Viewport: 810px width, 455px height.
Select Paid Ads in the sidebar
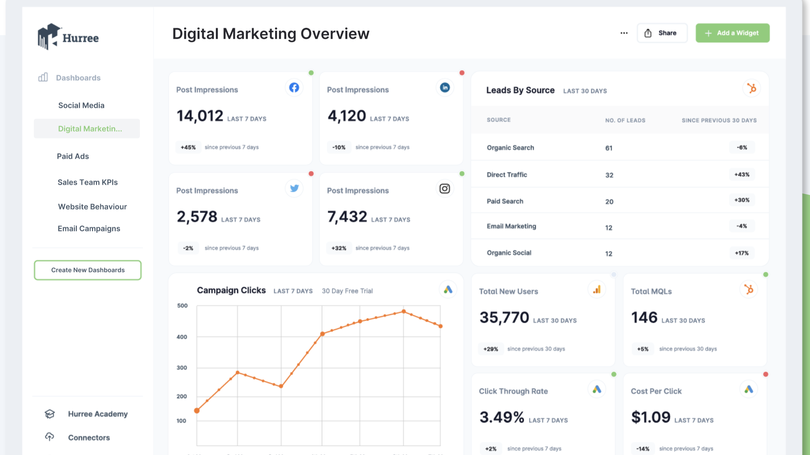coord(73,156)
